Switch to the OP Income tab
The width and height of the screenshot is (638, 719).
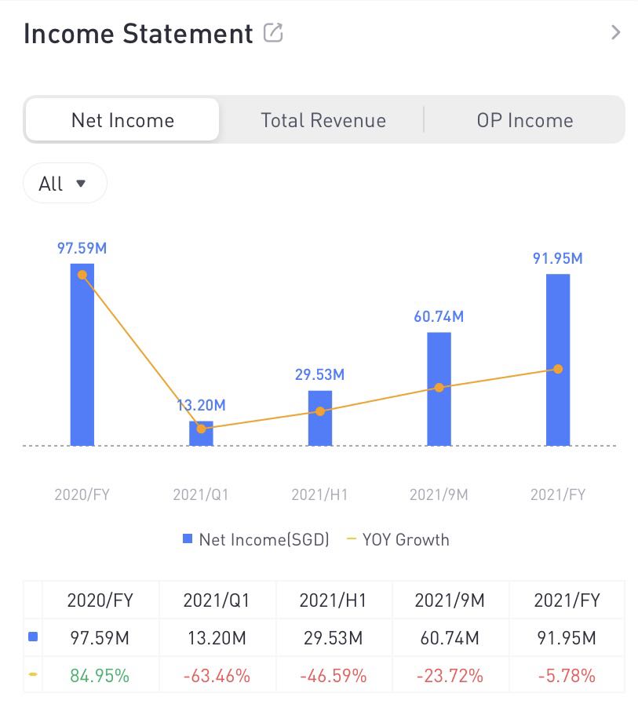point(524,120)
